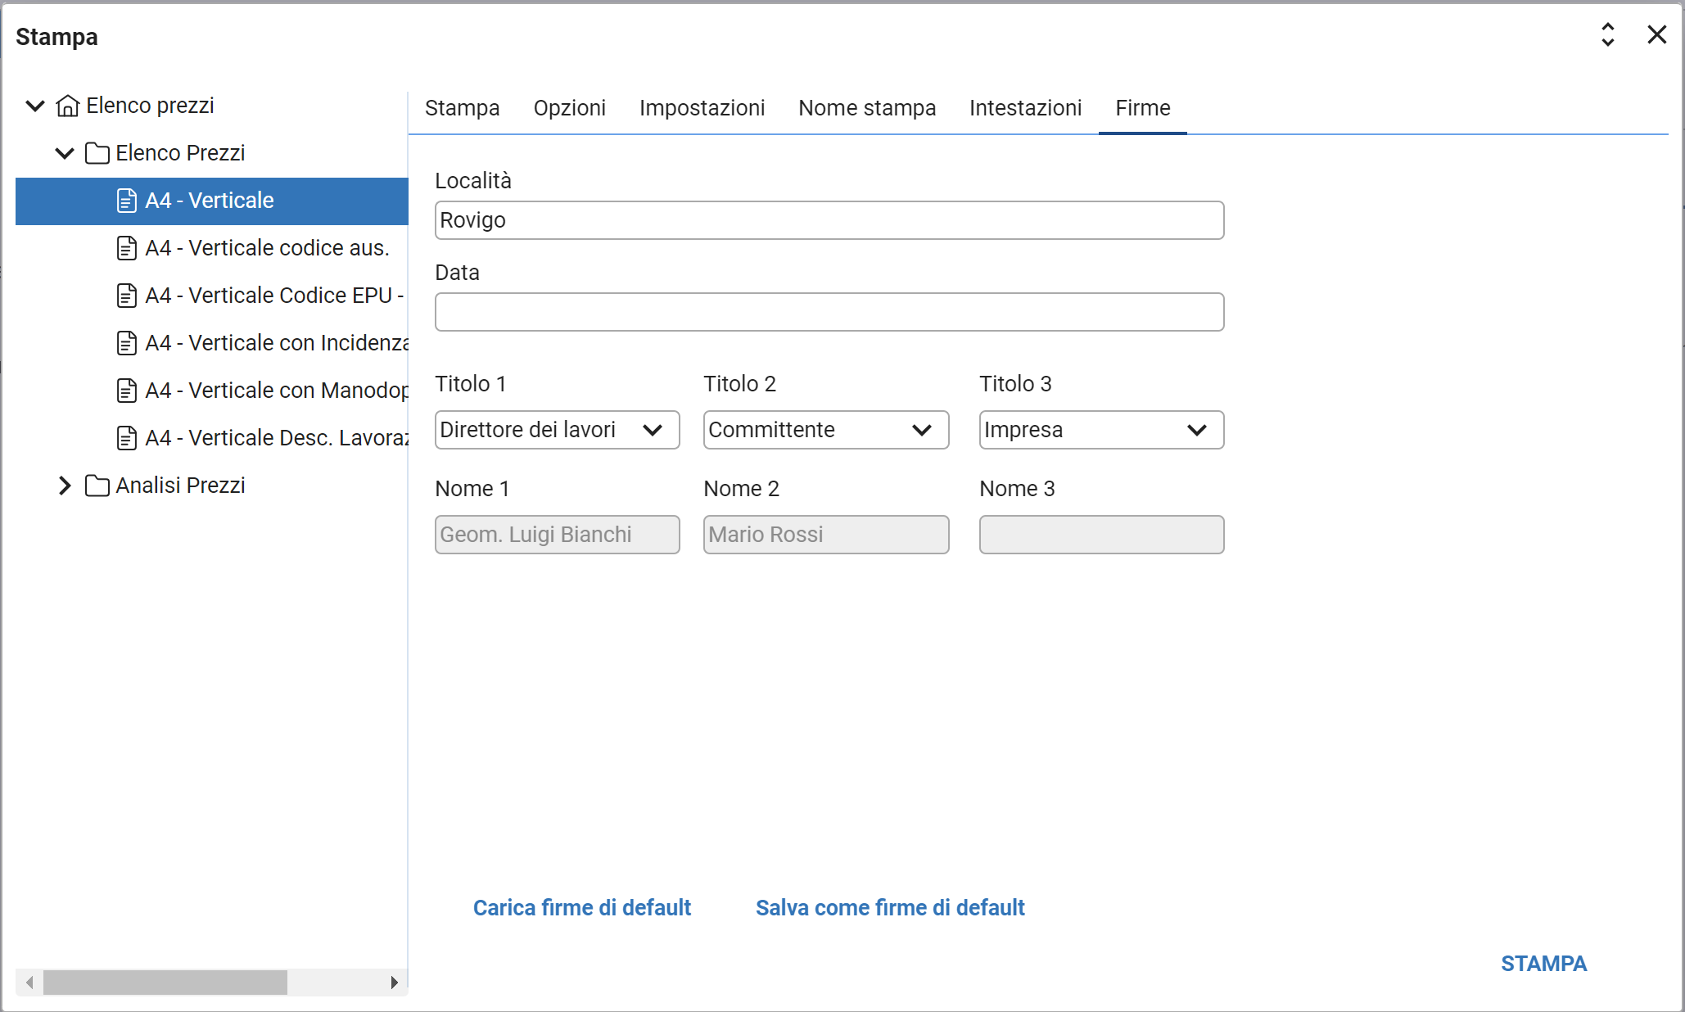Click Carica firme di default link

tap(582, 907)
